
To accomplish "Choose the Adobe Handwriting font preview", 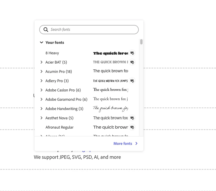I will 111,109.
